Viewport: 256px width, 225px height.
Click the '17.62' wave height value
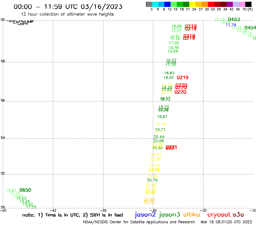(x=174, y=43)
